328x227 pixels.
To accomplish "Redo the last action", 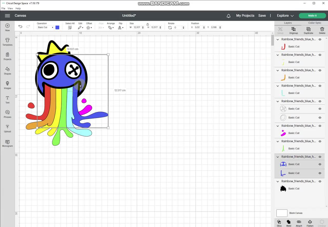I will [28, 26].
